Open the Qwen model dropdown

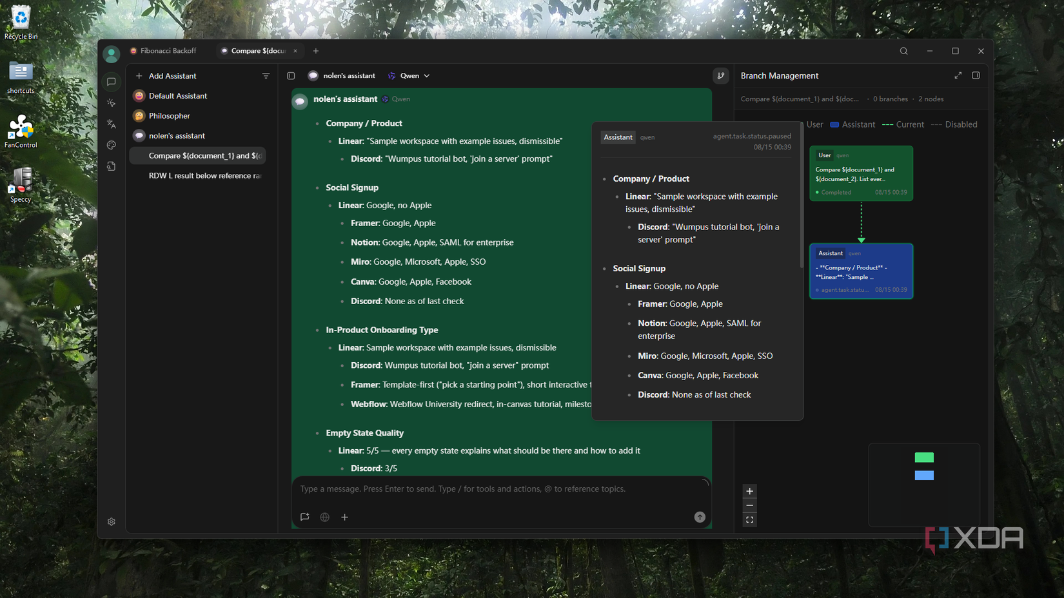click(409, 76)
